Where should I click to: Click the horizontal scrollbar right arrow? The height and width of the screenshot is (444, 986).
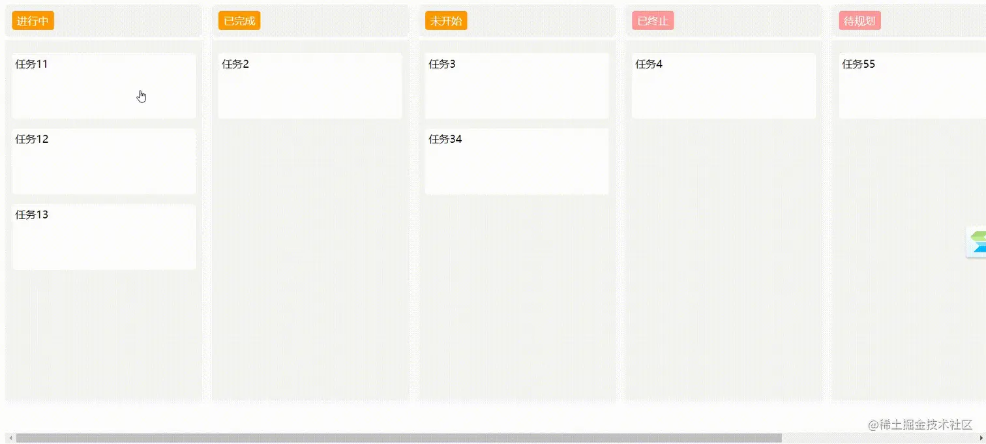tap(981, 438)
